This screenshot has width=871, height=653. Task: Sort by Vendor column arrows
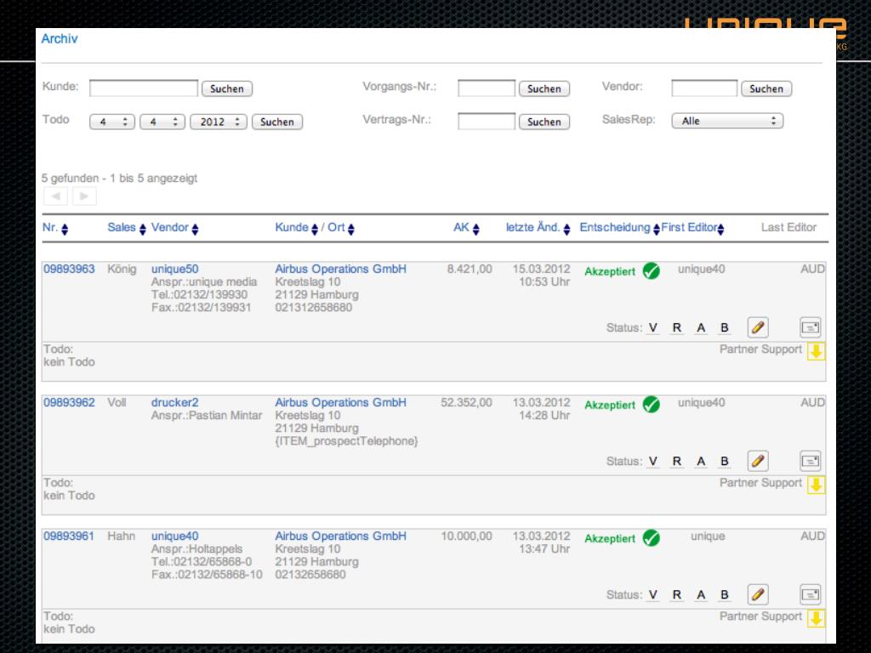[195, 229]
